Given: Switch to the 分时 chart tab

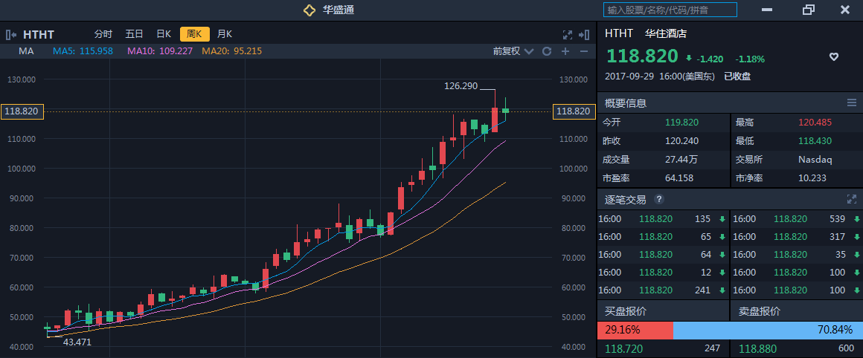Looking at the screenshot, I should click(103, 34).
